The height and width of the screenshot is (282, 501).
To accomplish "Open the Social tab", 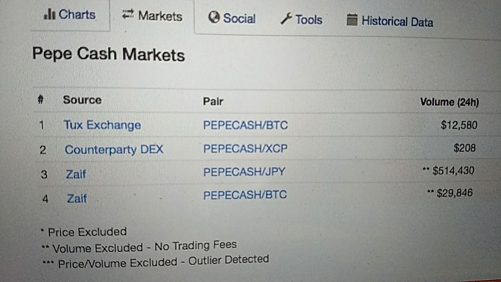I will [232, 18].
